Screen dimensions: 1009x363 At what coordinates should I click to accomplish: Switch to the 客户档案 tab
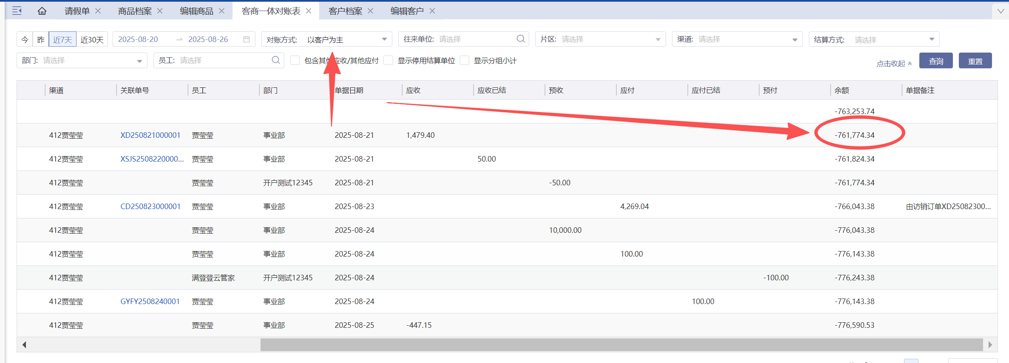click(345, 11)
